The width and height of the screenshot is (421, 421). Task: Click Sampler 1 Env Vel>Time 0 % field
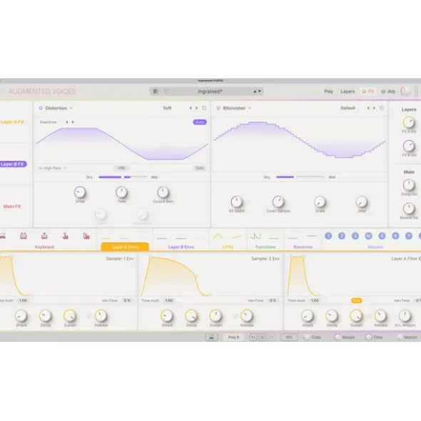(x=127, y=301)
